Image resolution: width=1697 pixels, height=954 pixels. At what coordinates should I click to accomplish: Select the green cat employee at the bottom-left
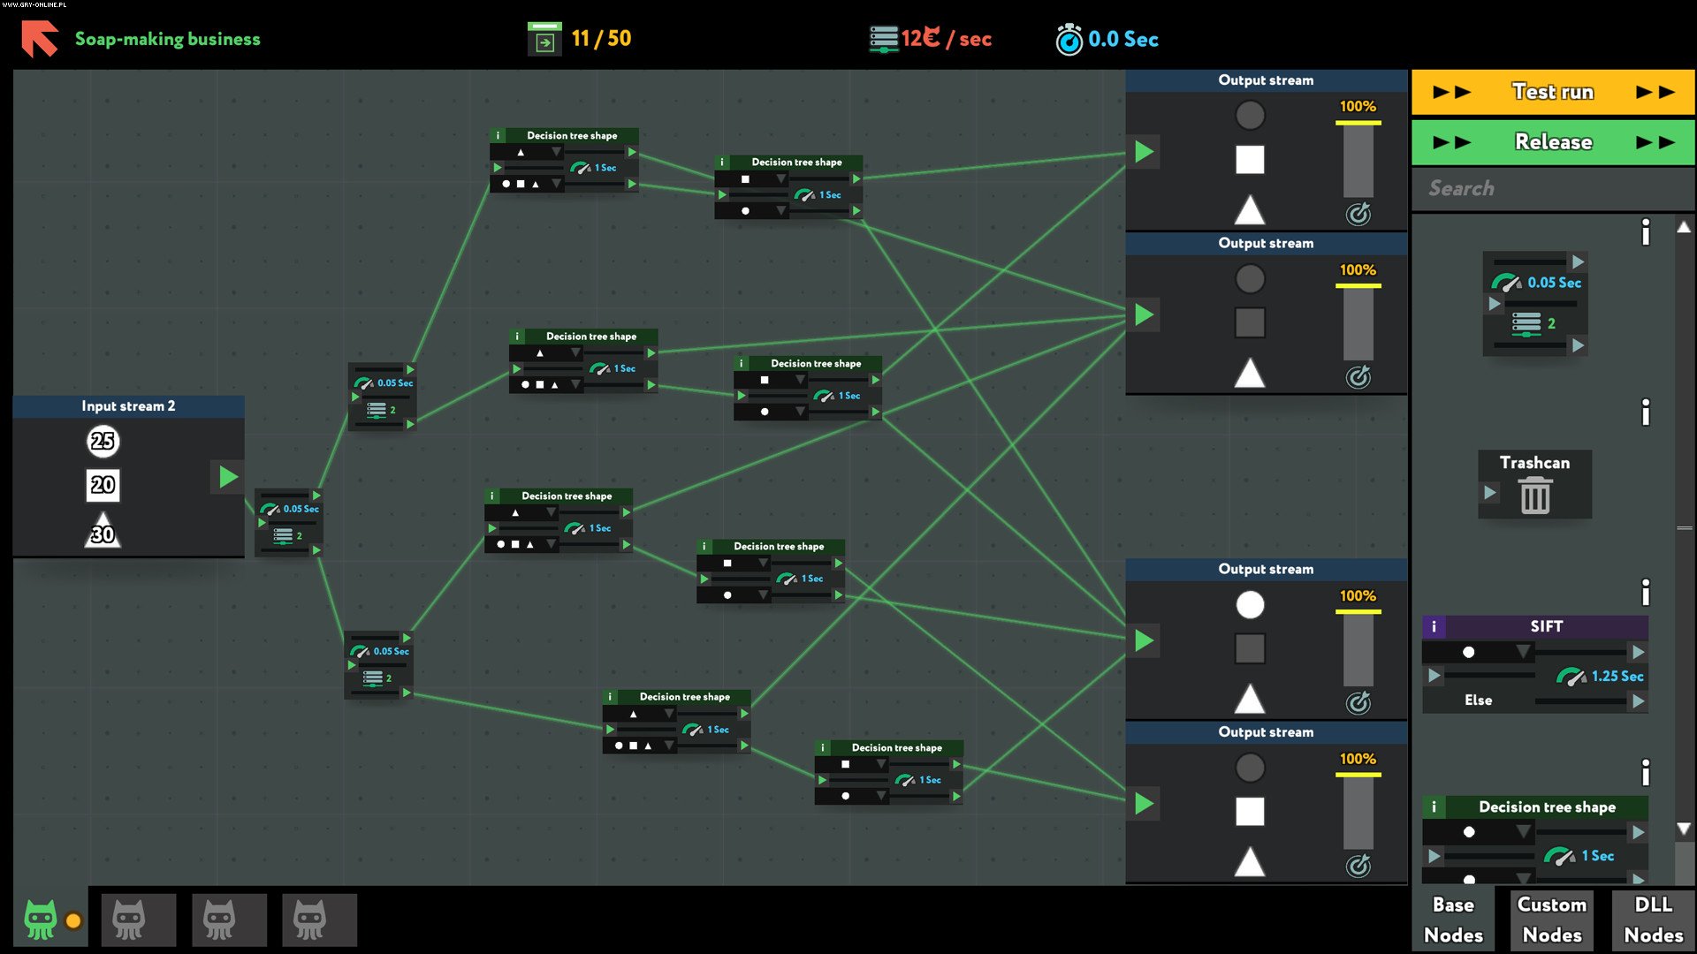pos(40,920)
